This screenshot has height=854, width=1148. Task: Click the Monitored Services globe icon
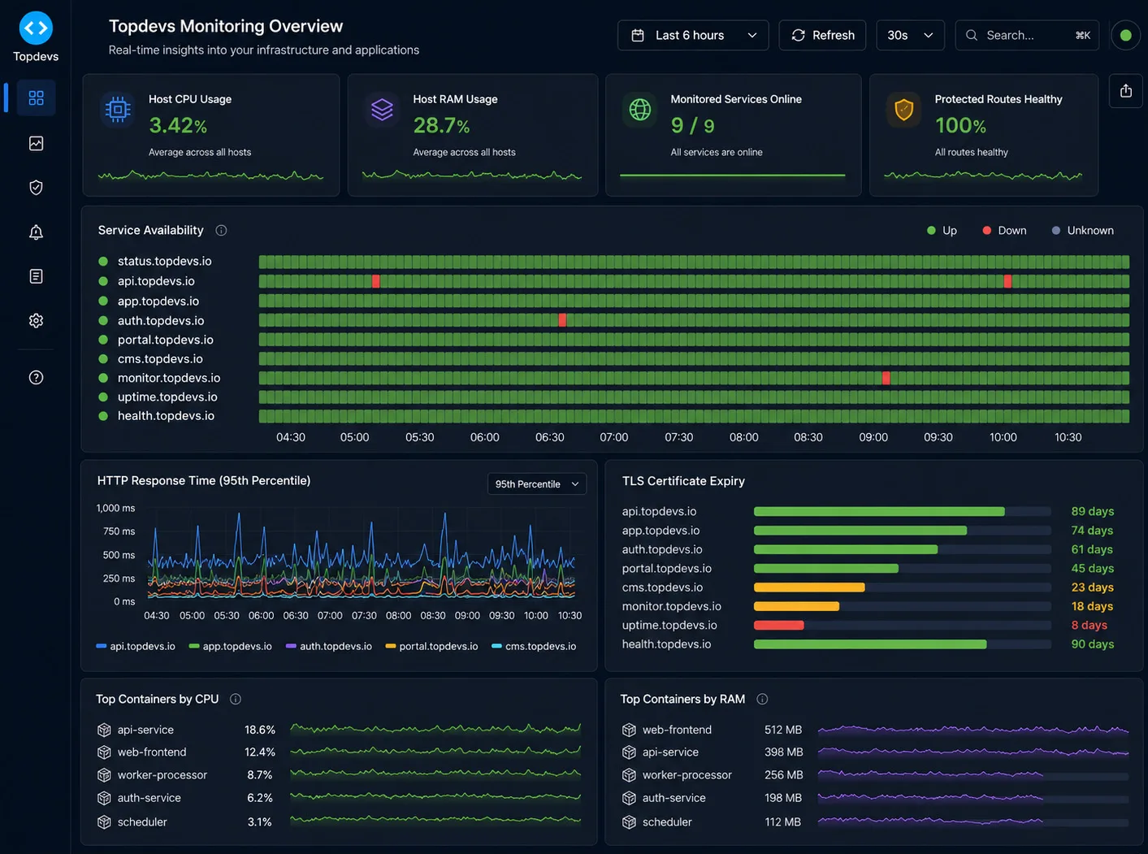[x=640, y=109]
